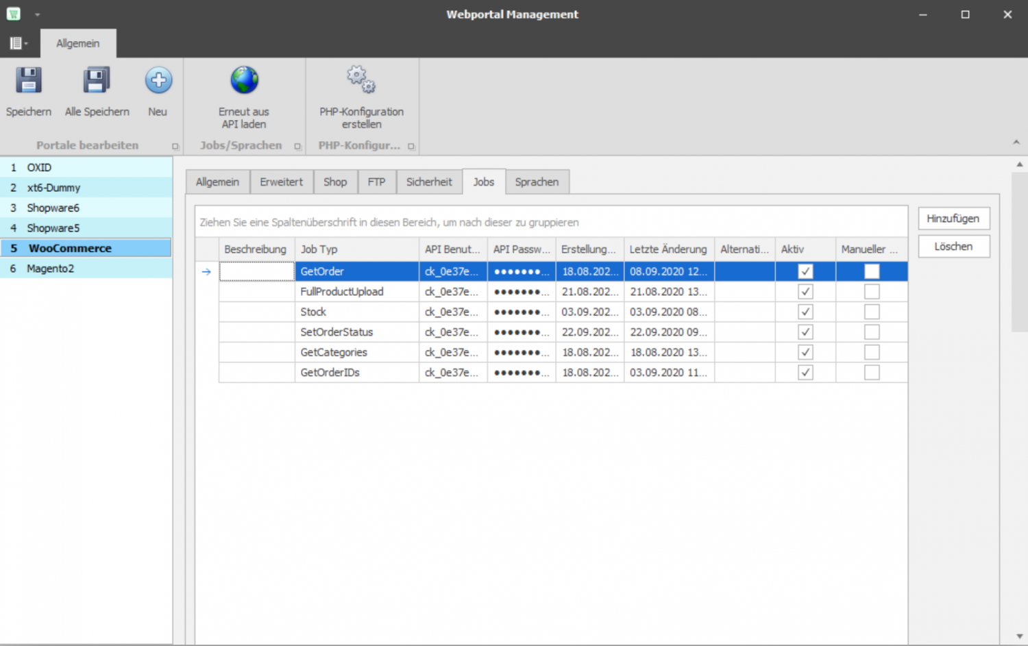Click the Erneut aus API laden globe
1028x646 pixels.
click(244, 81)
